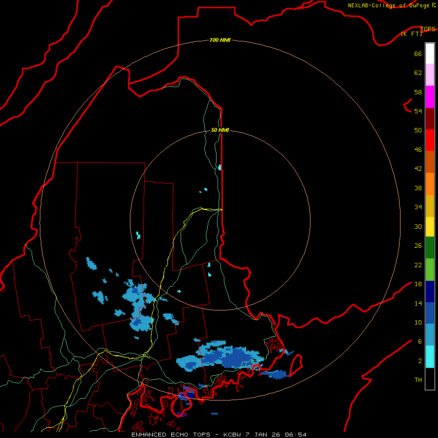Click the legend value 66

tap(418, 54)
